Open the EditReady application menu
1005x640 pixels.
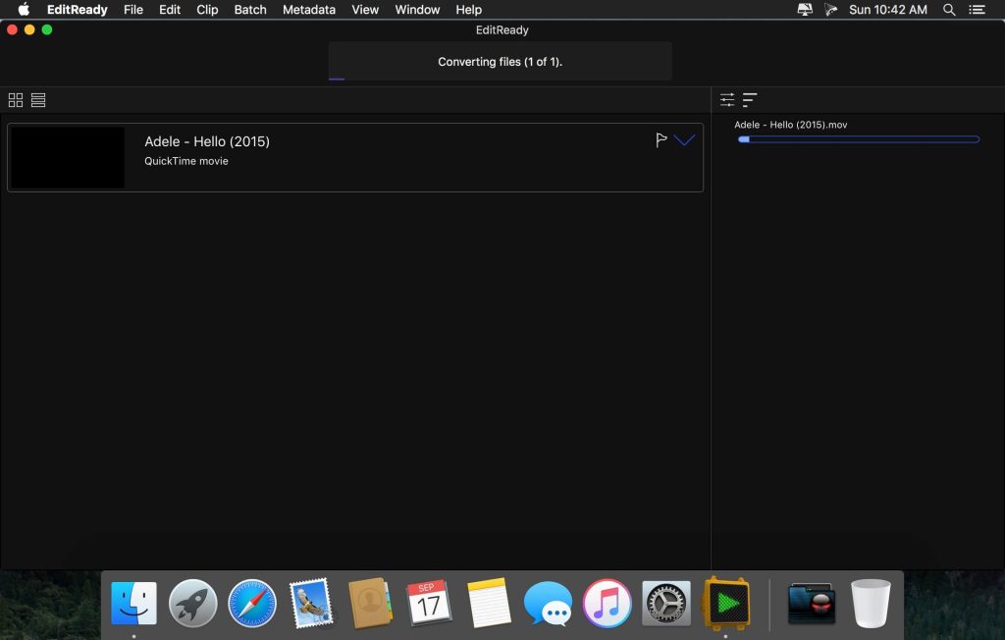pyautogui.click(x=77, y=10)
